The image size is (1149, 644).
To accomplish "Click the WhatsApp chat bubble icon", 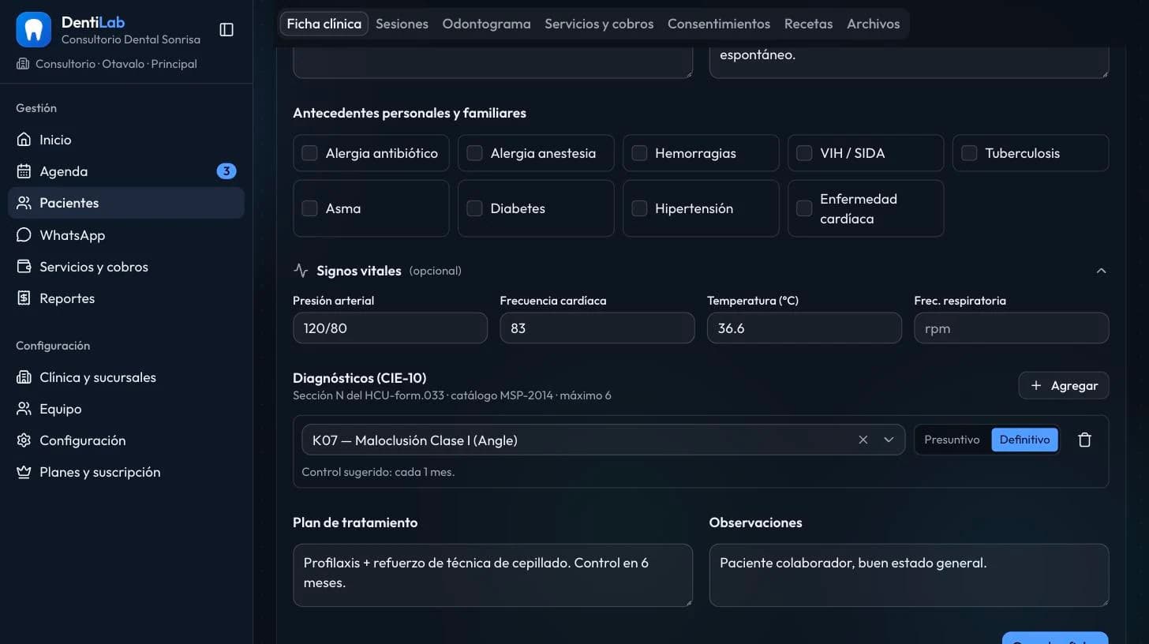I will [24, 235].
